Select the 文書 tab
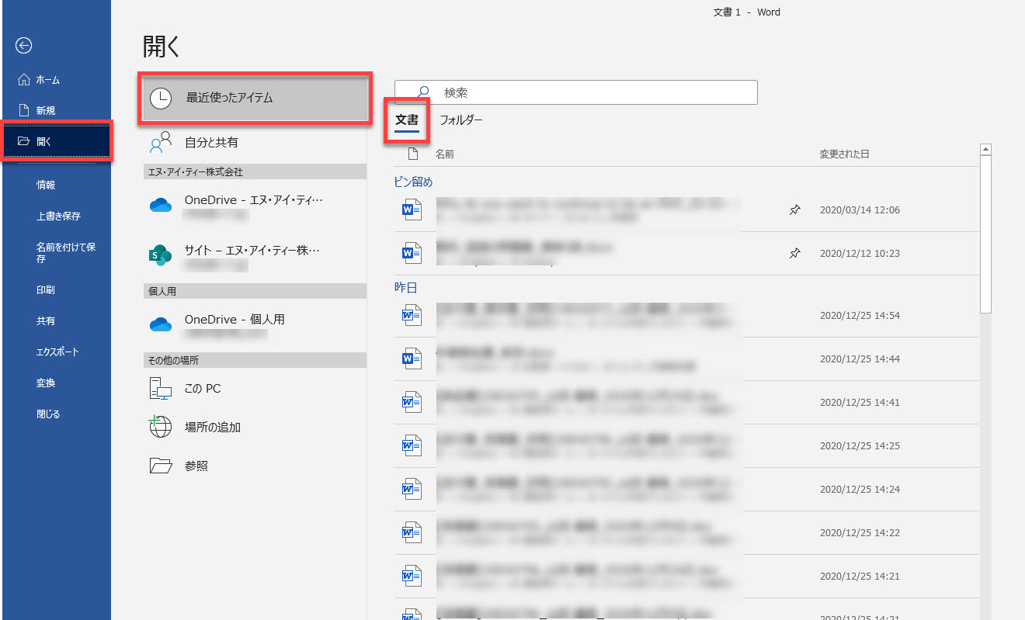The height and width of the screenshot is (620, 1025). click(x=407, y=120)
